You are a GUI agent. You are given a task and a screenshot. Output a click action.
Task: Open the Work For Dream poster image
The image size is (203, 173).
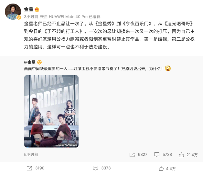click(51, 111)
